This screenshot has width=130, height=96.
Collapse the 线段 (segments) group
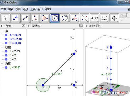click(2, 47)
